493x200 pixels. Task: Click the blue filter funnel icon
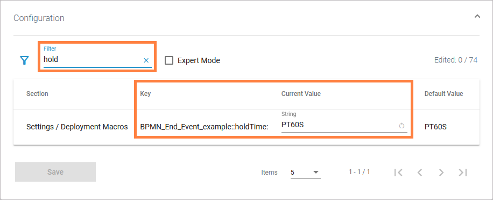24,60
